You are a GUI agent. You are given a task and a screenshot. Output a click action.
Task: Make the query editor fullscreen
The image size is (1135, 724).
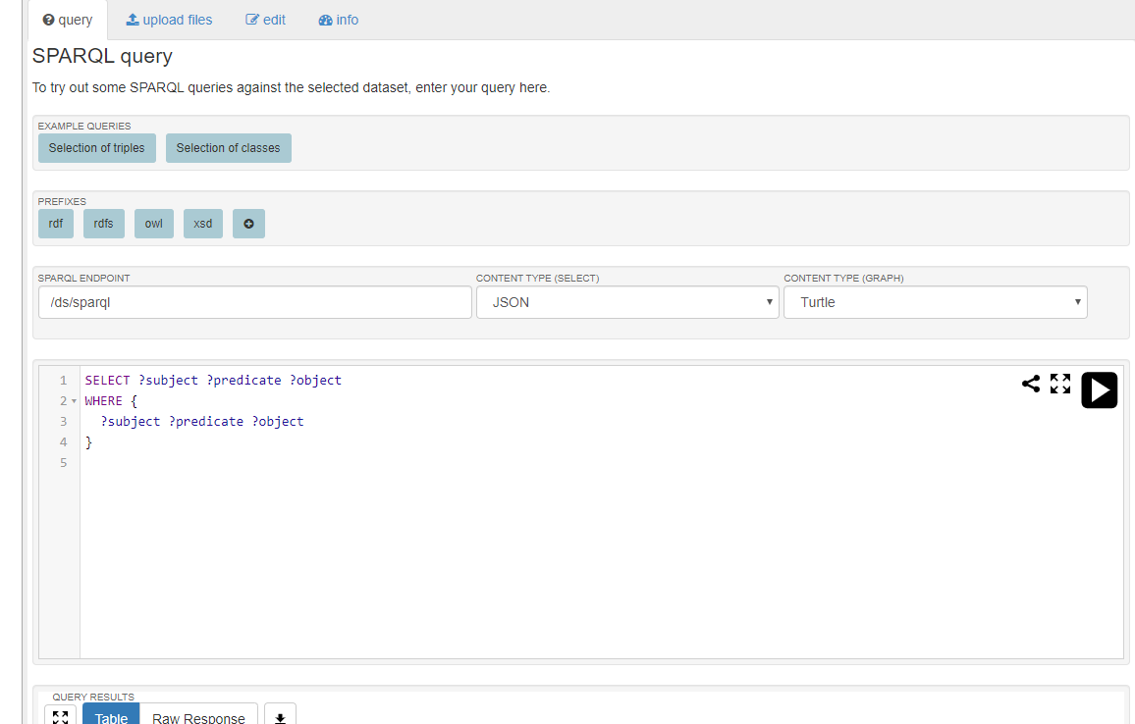[1060, 384]
